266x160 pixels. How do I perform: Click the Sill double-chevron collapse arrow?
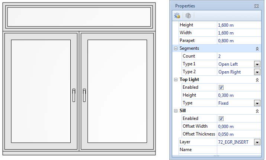(x=257, y=111)
